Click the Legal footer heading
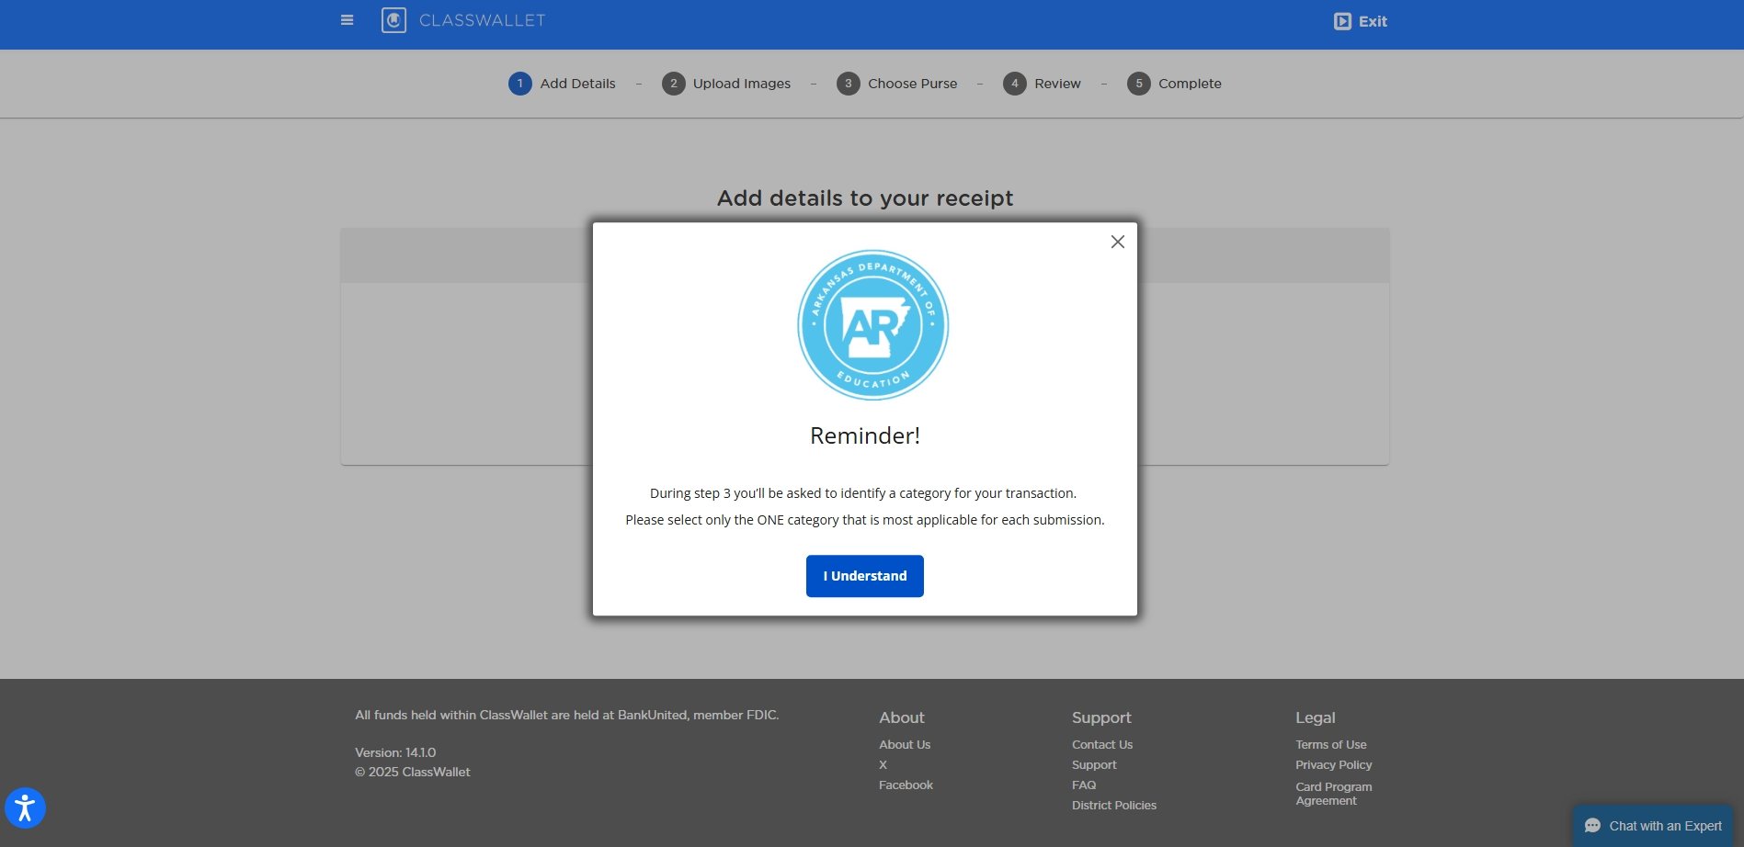The image size is (1744, 847). click(1315, 717)
